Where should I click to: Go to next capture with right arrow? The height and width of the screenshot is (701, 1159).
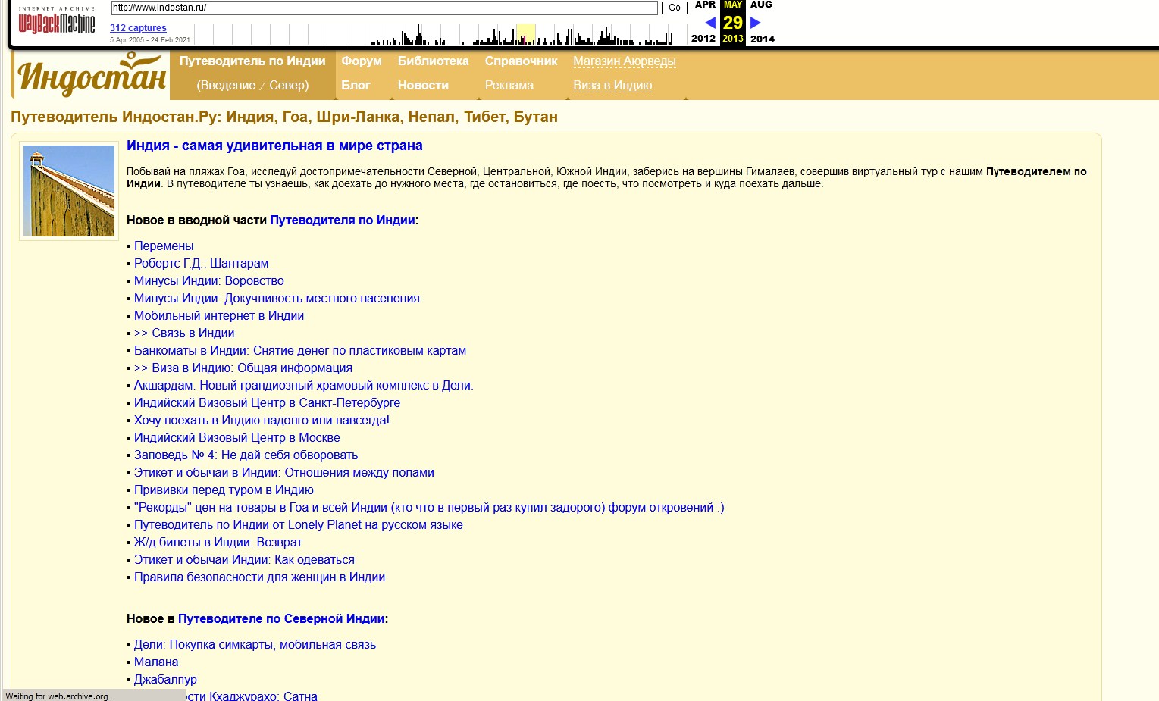pyautogui.click(x=755, y=23)
